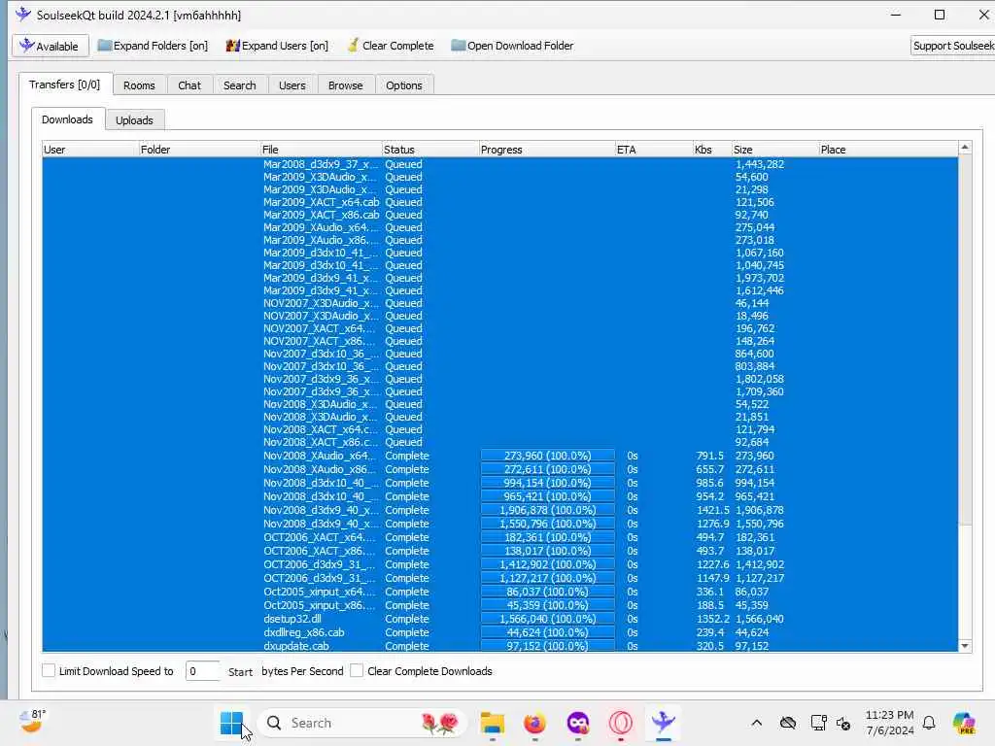Click progress bar showing 1,906,878 (100.0%)
The image size is (995, 746).
(x=547, y=510)
